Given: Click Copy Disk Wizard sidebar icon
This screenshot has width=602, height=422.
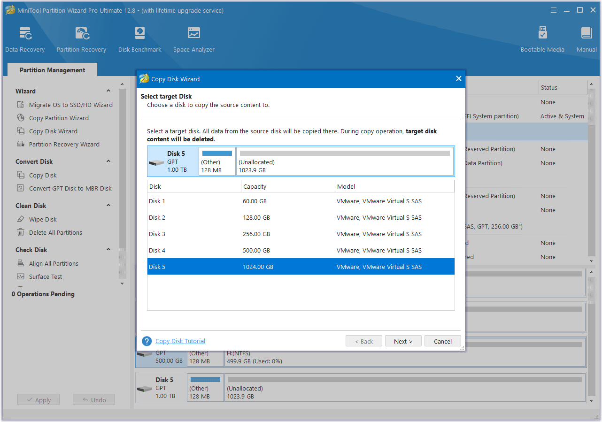Looking at the screenshot, I should point(21,131).
